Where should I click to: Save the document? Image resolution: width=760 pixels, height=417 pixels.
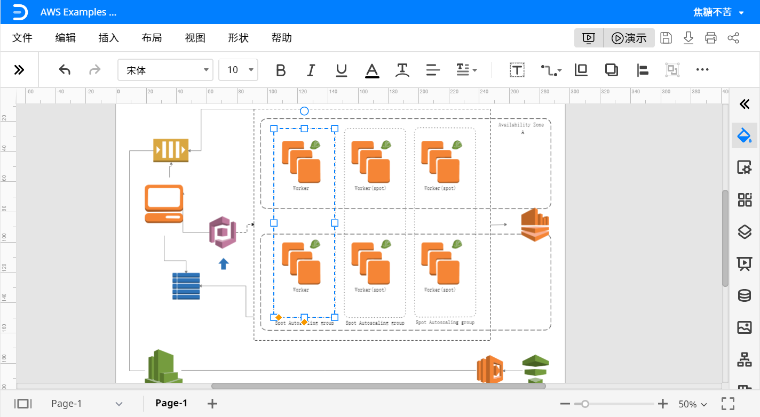pos(666,38)
